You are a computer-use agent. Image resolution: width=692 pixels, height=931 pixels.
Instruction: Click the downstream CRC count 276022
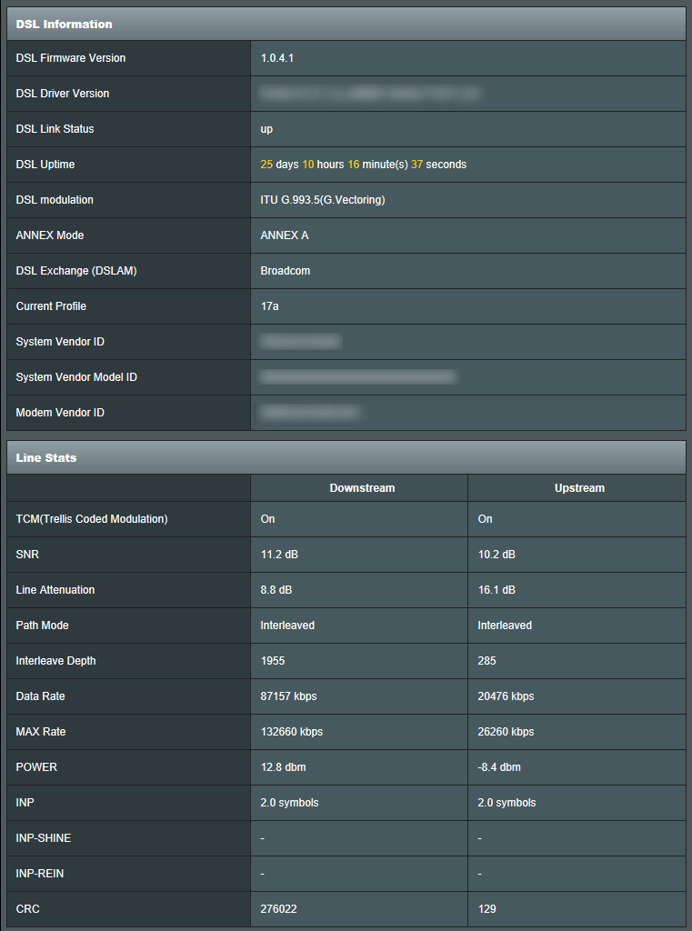click(278, 909)
